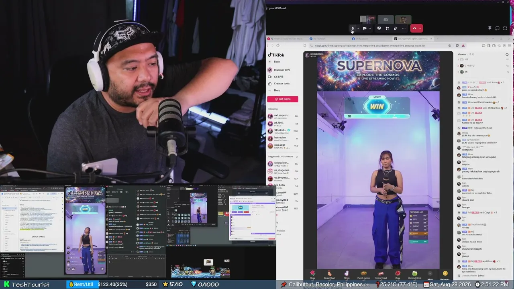This screenshot has width=514, height=289.
Task: Open more call options ellipsis
Action: (404, 28)
